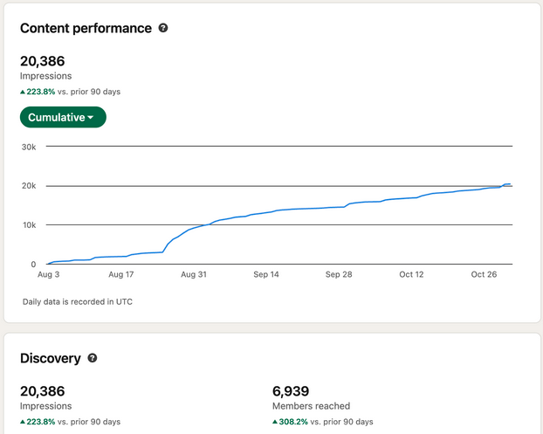Click the Discovery section heading
Viewport: 543px width, 434px height.
coord(51,358)
